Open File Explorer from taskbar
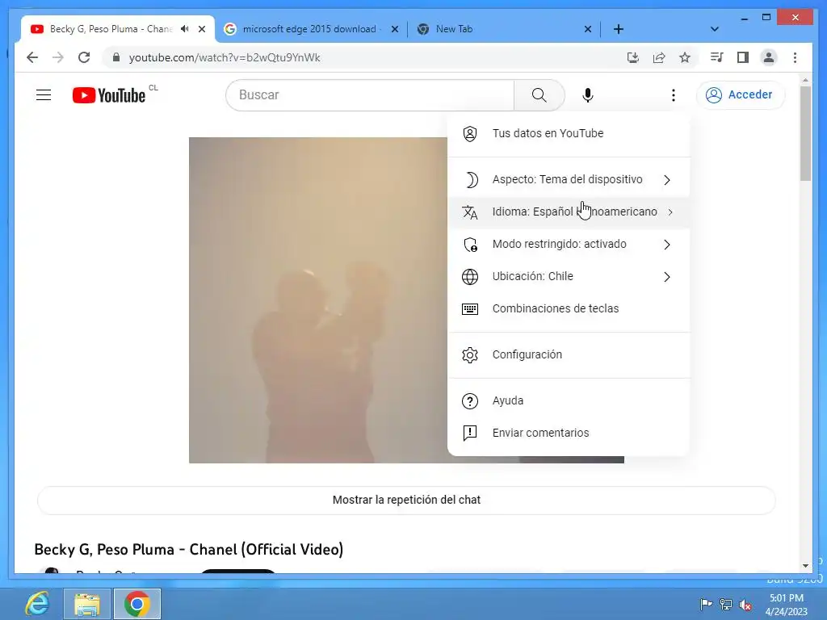This screenshot has height=620, width=827. coord(87,604)
